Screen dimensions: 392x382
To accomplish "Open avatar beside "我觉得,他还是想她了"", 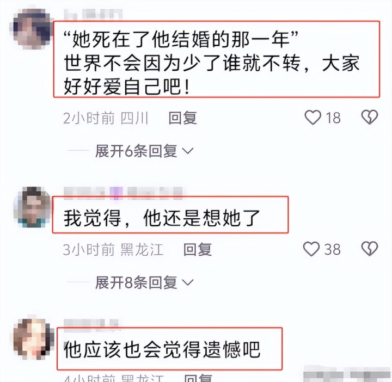I will pos(32,207).
